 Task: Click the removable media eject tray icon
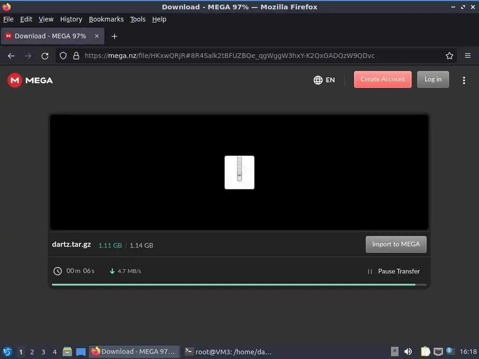point(395,352)
